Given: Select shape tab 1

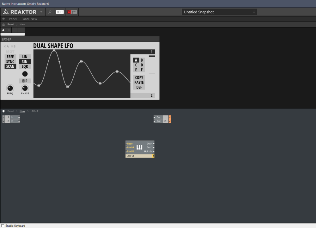Looking at the screenshot, I should click(152, 52).
